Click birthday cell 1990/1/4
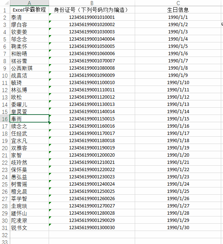The width and height of the screenshot is (223, 244). coord(178,39)
